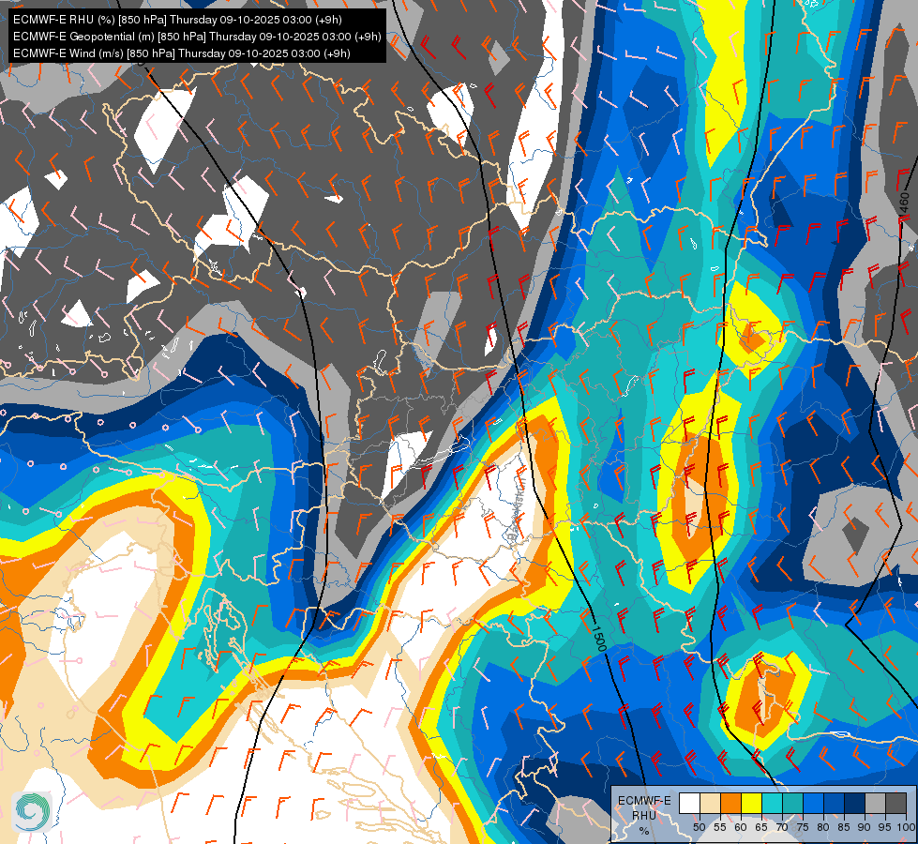This screenshot has width=918, height=844.
Task: Click the dark grey 95–100% legend swatch
Action: pos(895,803)
